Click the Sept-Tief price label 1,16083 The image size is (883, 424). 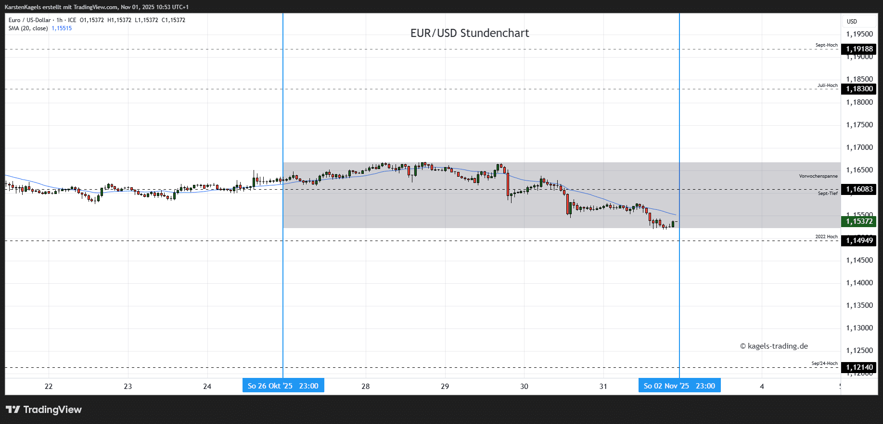[859, 189]
